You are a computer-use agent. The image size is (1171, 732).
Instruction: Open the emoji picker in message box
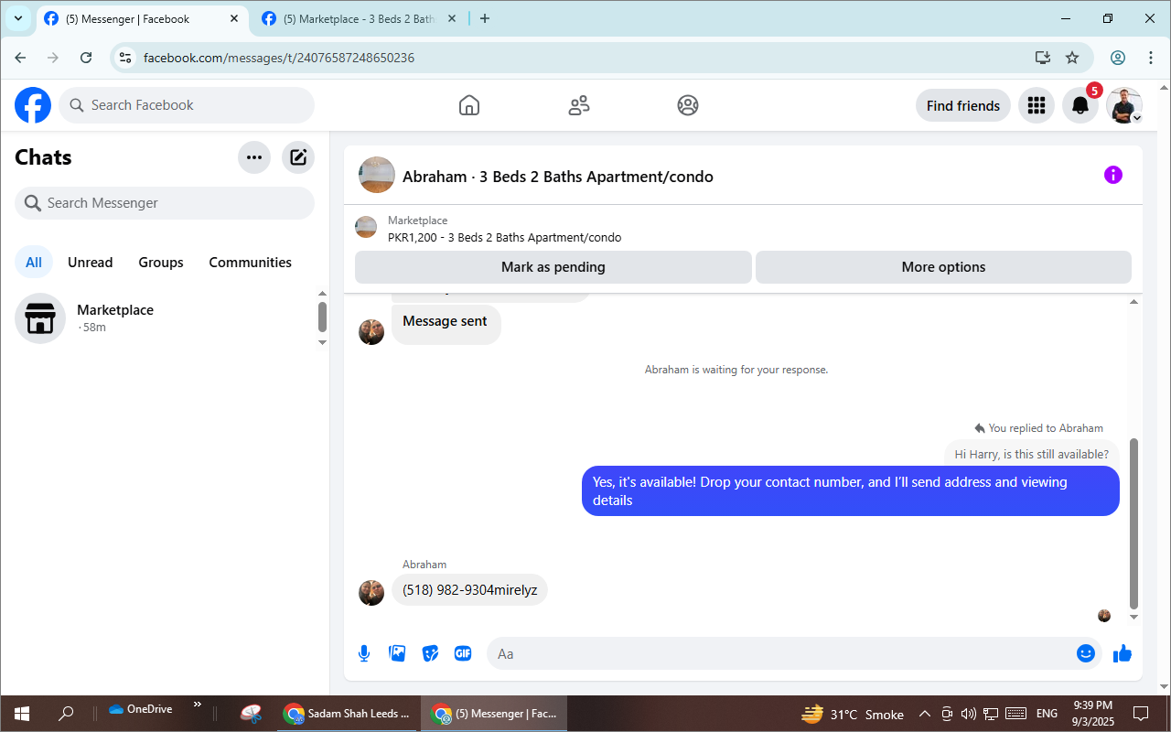click(1086, 653)
